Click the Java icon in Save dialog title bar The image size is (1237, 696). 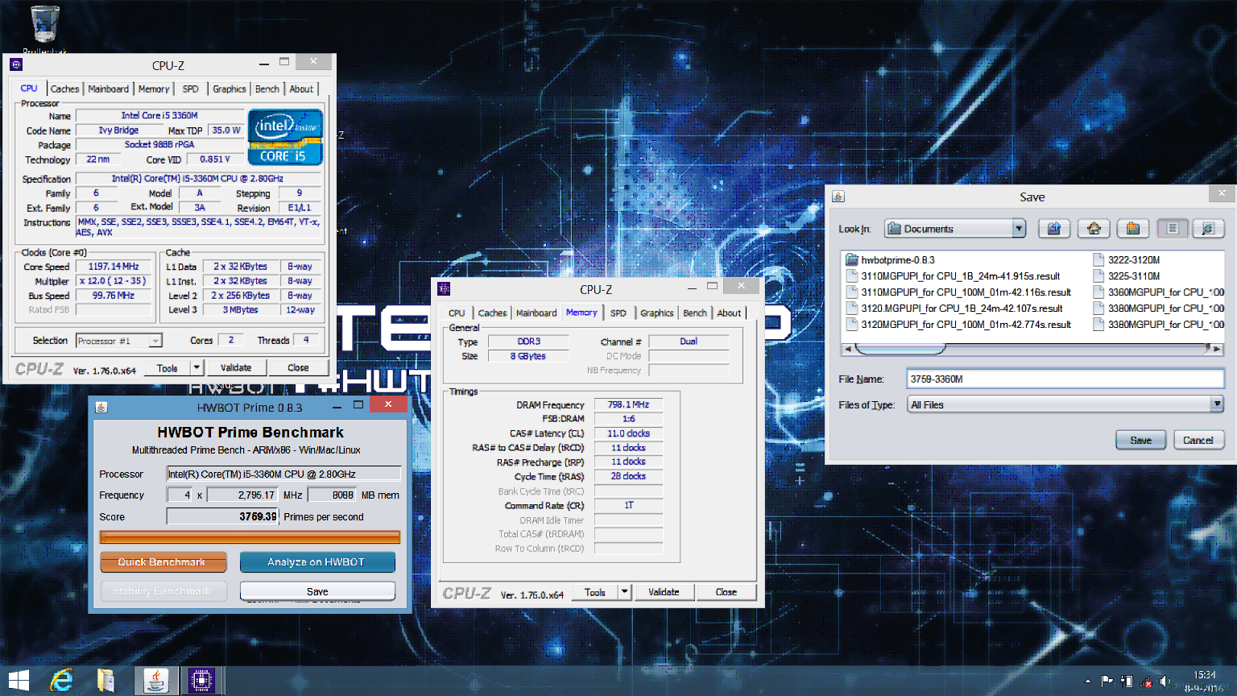[x=838, y=197]
